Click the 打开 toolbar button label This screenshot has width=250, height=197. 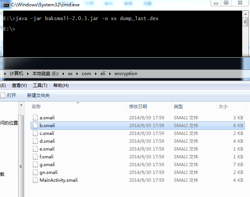pyautogui.click(x=12, y=95)
